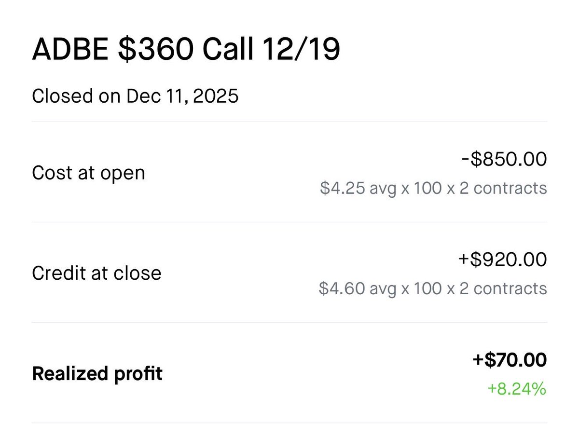Tap the green +8.24% percentage
Viewport: 579px width, 424px height.
(517, 389)
